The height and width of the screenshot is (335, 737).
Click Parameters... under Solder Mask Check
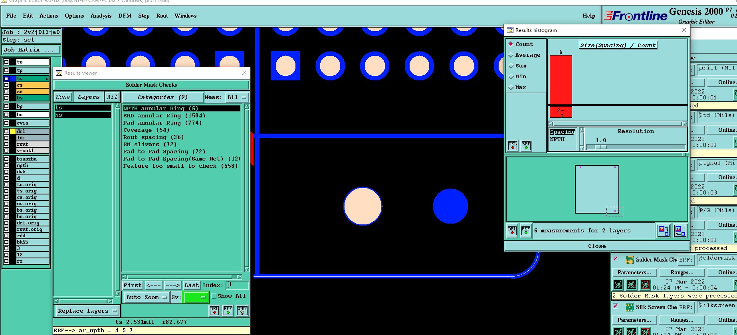point(634,273)
